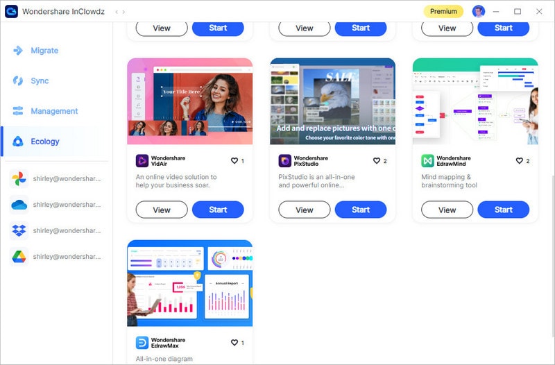Click the Wondershare EdrawMind app icon

[x=427, y=161]
